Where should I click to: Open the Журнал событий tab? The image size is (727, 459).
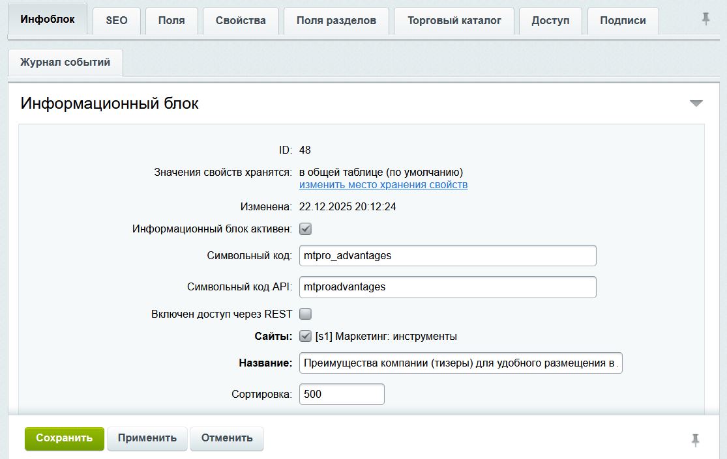(x=65, y=63)
